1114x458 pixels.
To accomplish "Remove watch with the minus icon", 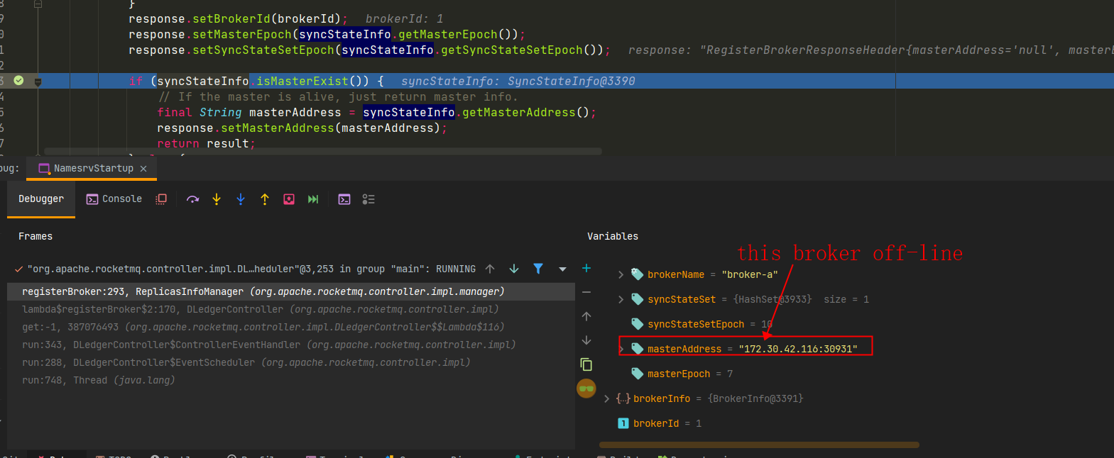I will pos(586,292).
